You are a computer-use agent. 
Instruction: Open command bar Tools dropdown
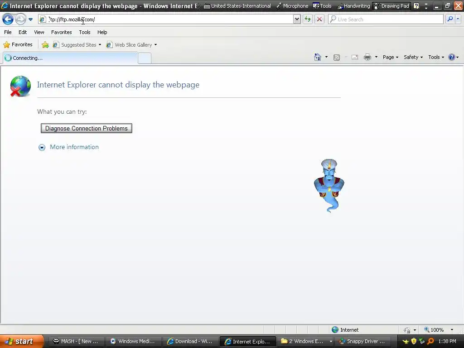pos(436,57)
